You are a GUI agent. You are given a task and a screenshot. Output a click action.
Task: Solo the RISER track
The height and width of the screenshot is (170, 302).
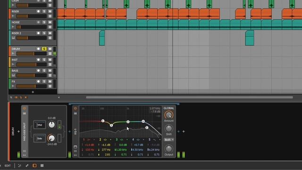click(44, 11)
